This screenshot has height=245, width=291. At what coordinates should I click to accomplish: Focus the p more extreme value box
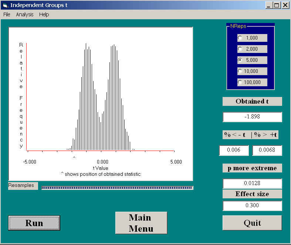(x=252, y=183)
